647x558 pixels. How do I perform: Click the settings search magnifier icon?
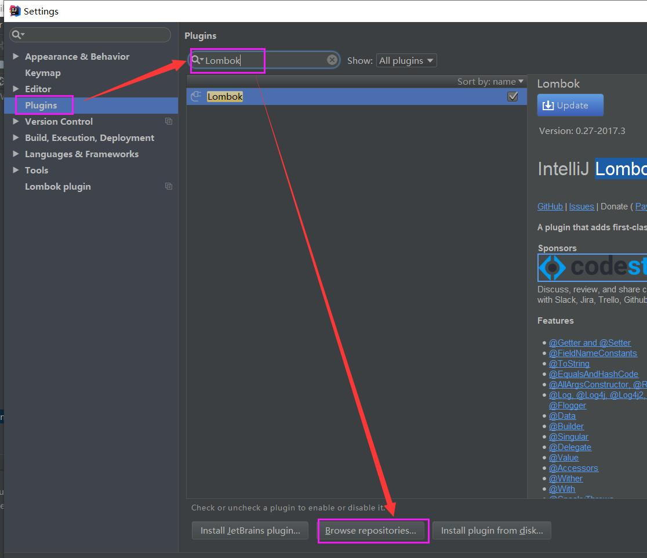tap(18, 35)
